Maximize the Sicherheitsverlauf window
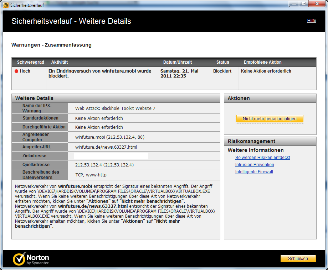 [303, 4]
